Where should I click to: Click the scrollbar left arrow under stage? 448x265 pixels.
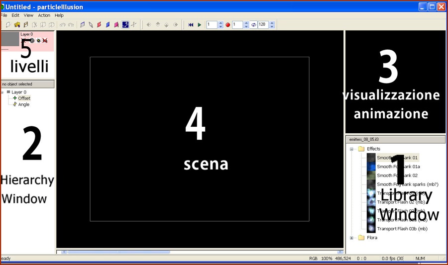[64, 252]
